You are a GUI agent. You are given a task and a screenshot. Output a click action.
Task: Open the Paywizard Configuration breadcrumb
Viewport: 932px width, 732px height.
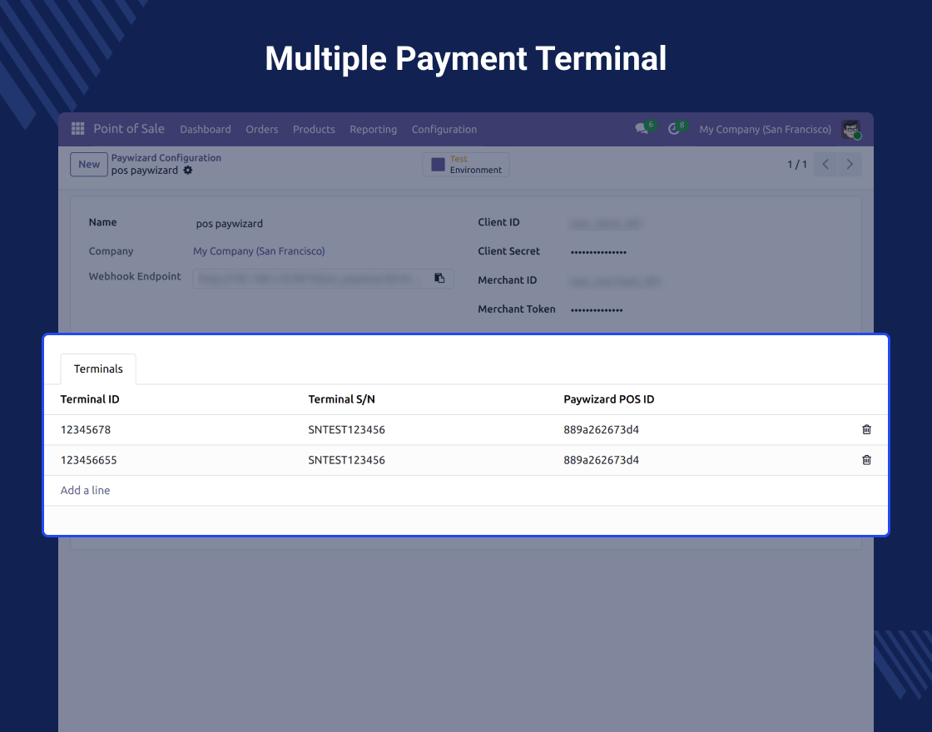166,158
